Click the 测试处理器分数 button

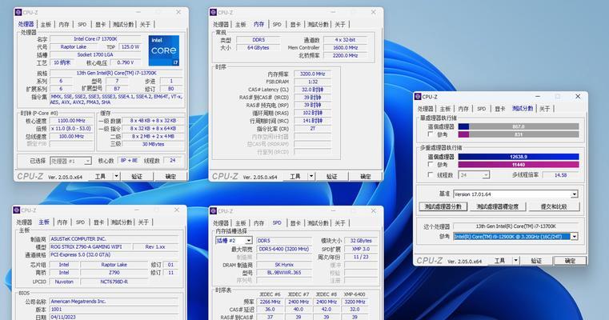click(x=443, y=206)
